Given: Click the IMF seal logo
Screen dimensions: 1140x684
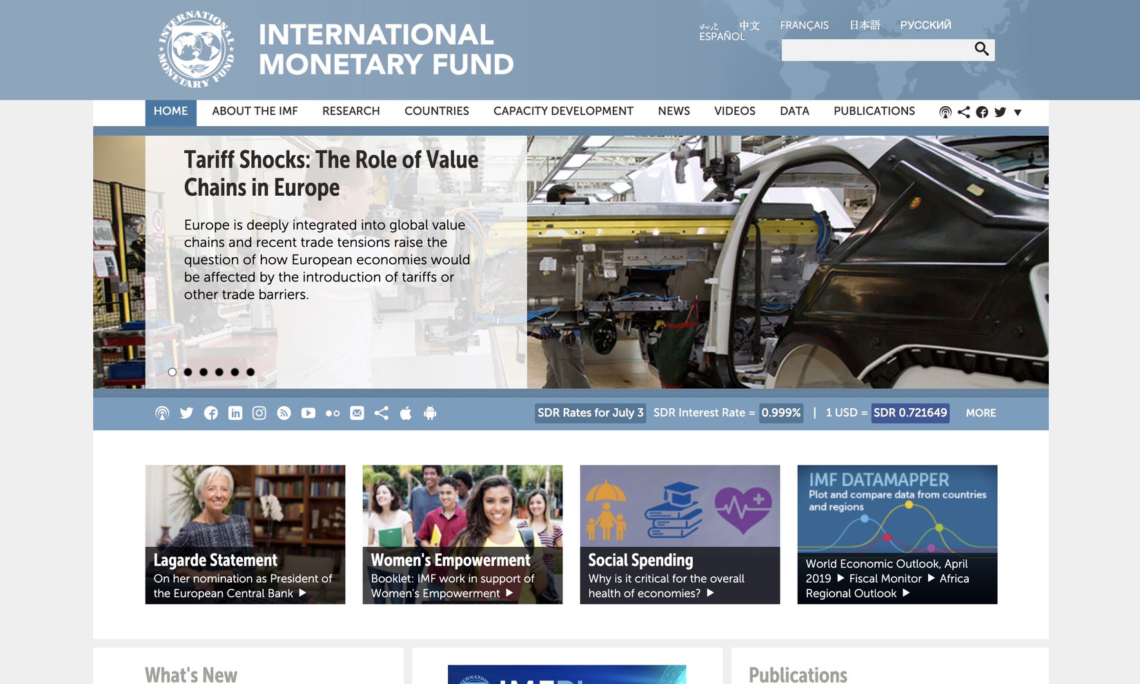Looking at the screenshot, I should [197, 50].
